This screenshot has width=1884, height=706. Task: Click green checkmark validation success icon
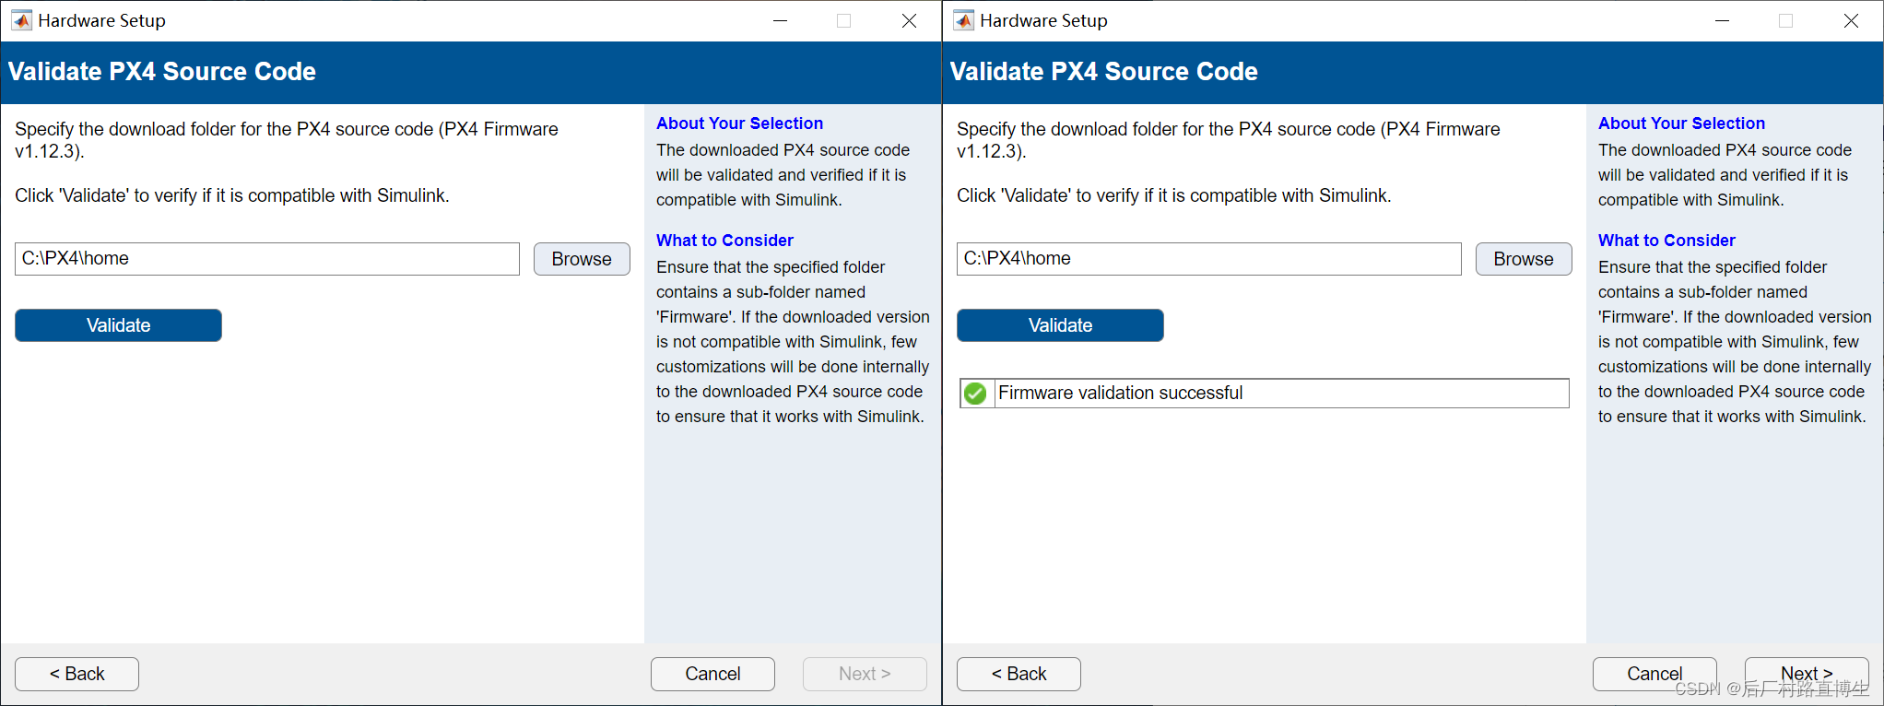[x=975, y=394]
